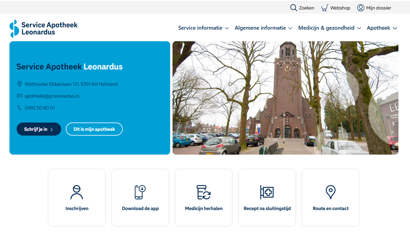Click the apotheek@gcleonardus.nl email link
This screenshot has height=232, width=410.
pyautogui.click(x=52, y=96)
